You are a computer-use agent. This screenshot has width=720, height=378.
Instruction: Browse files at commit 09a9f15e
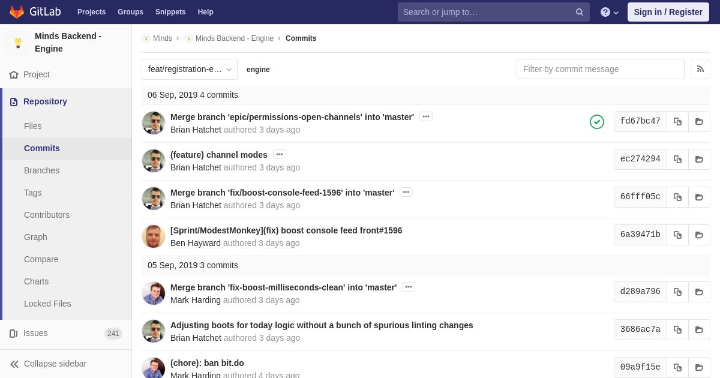coord(699,367)
